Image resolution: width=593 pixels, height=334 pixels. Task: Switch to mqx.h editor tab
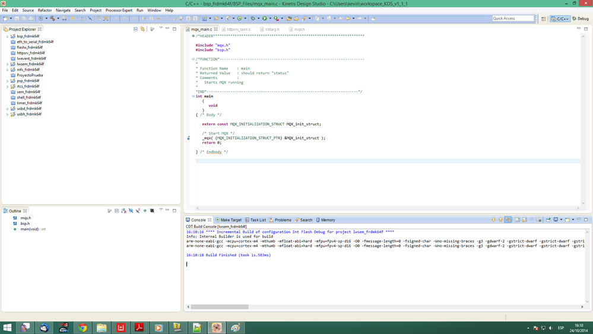point(297,29)
